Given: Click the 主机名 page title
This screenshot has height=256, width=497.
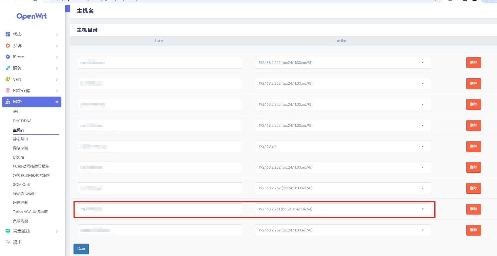Looking at the screenshot, I should 85,11.
